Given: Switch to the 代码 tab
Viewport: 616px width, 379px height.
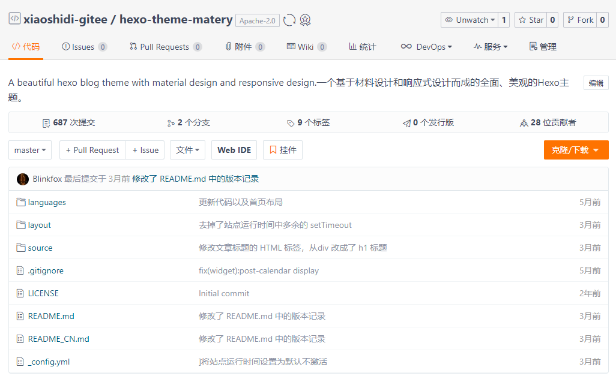Looking at the screenshot, I should click(26, 47).
